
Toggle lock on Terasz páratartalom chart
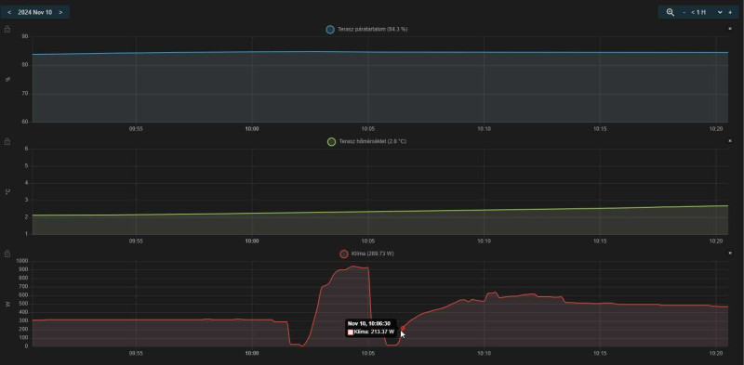pyautogui.click(x=7, y=30)
